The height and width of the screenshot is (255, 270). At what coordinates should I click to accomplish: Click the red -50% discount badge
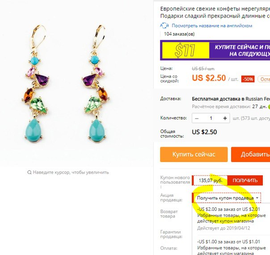(x=248, y=79)
